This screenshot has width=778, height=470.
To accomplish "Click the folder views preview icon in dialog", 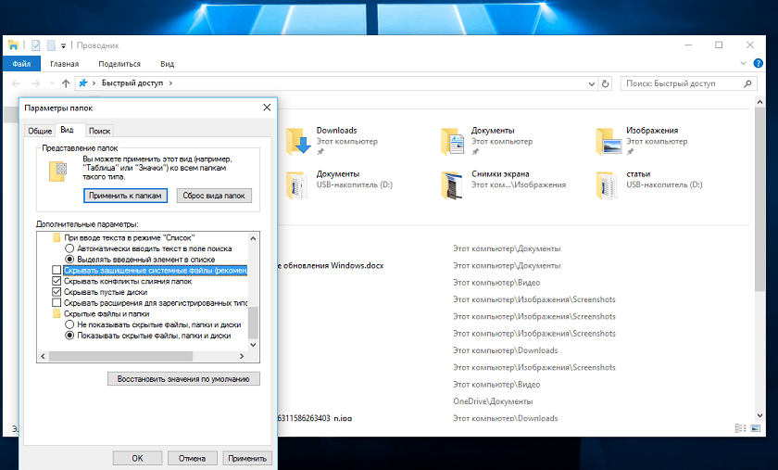I will click(x=58, y=171).
